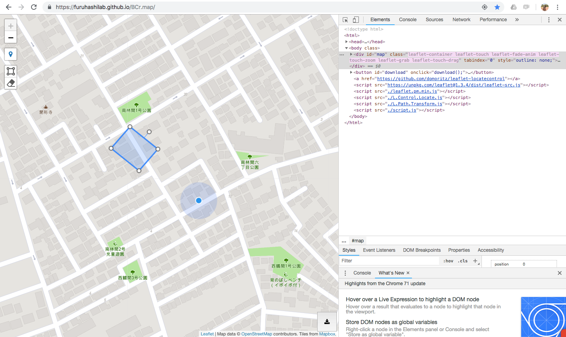566x337 pixels.
Task: Switch to the drawer Console tab
Action: tap(362, 273)
